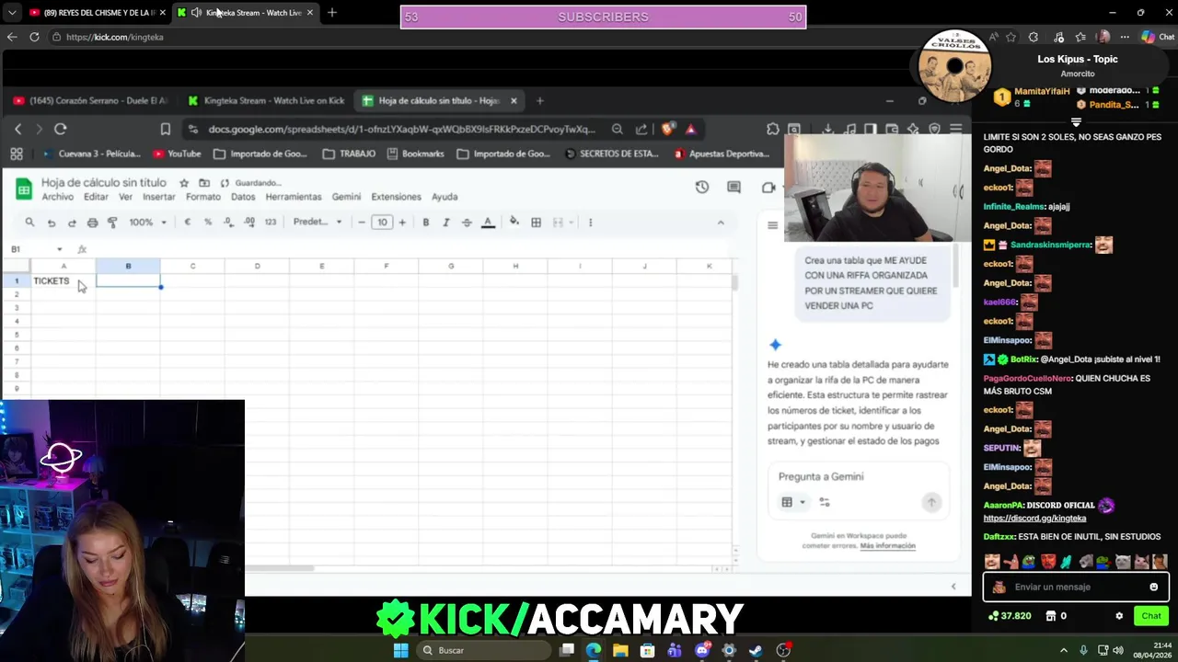Move the spreadsheet to a folder icon
The width and height of the screenshot is (1178, 662).
pyautogui.click(x=204, y=183)
